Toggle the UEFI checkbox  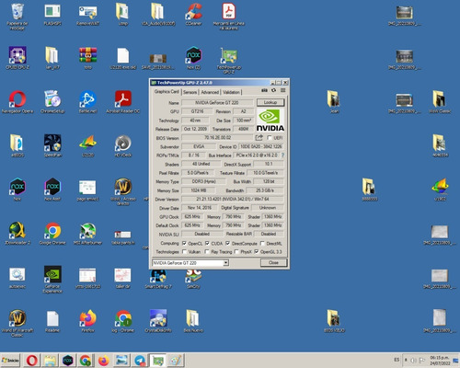pos(270,138)
